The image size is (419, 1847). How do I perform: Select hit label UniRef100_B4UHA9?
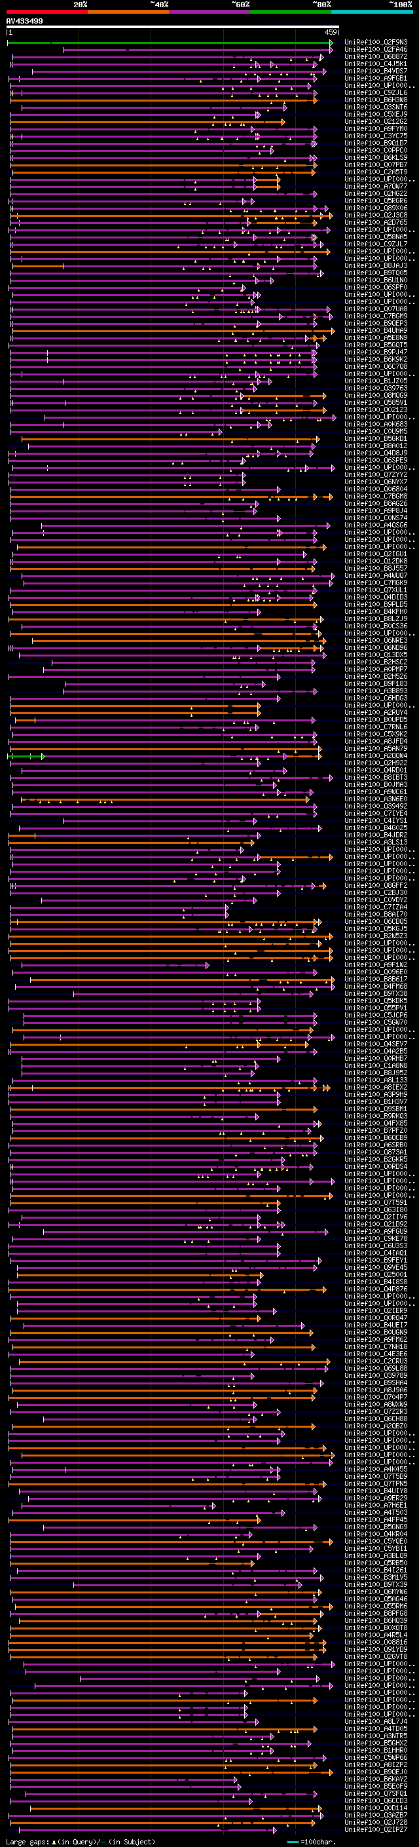pos(376,330)
